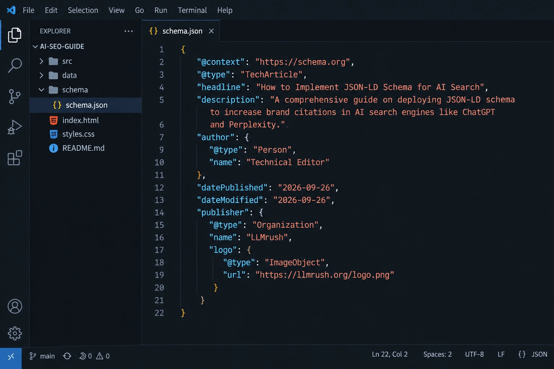Select schema.json in the explorer tree
Screen dimensions: 554x369
click(85, 105)
